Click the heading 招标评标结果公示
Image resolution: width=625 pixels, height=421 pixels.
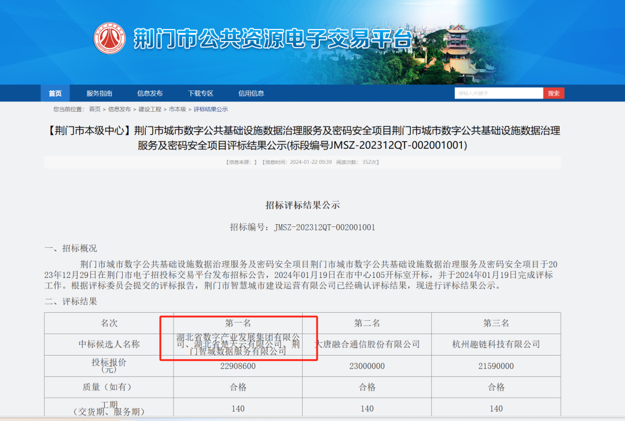(x=303, y=205)
